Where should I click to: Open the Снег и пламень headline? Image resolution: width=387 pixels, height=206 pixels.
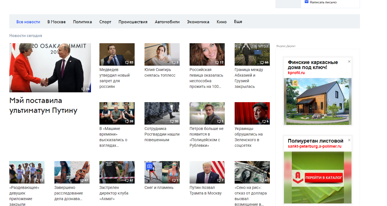pos(159,187)
